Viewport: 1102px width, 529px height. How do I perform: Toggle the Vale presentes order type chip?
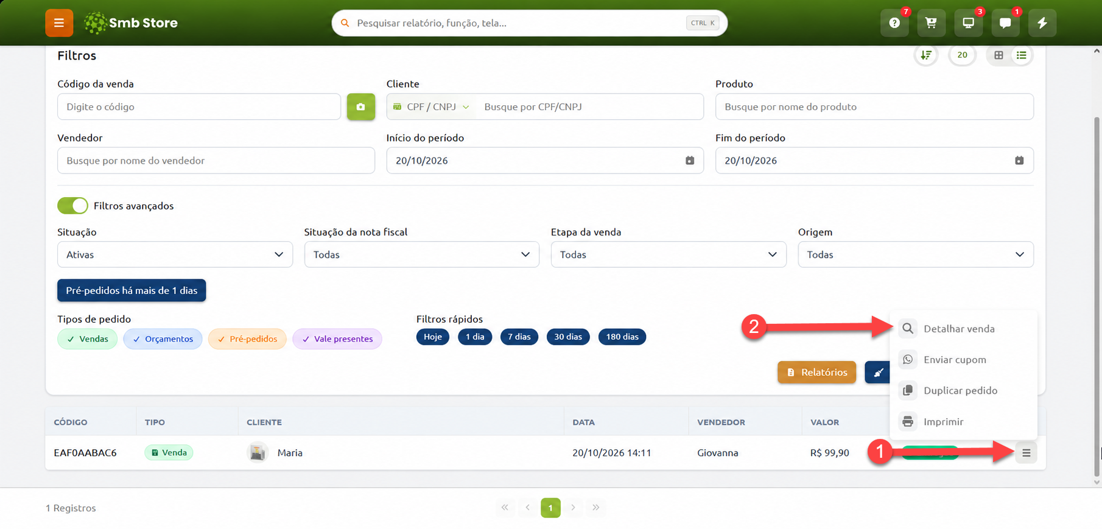(337, 339)
